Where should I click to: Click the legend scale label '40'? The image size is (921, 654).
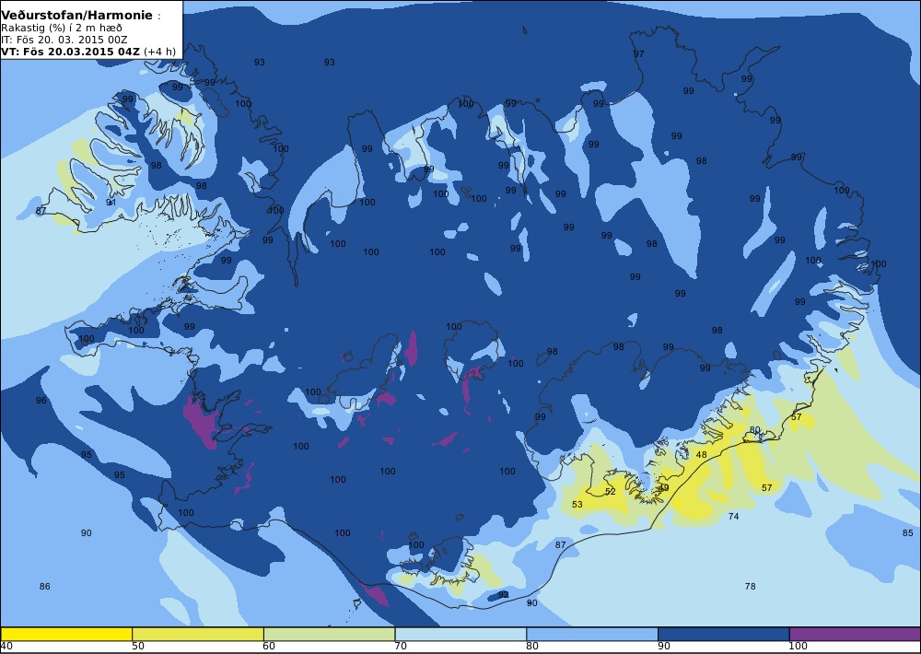click(x=6, y=647)
